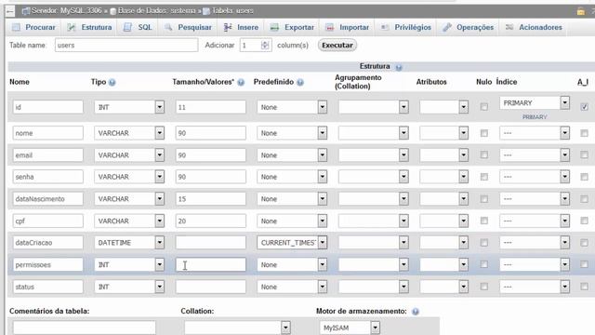Open table Collation dropdown at bottom
Viewport: 595px width, 335px height.
coord(238,328)
